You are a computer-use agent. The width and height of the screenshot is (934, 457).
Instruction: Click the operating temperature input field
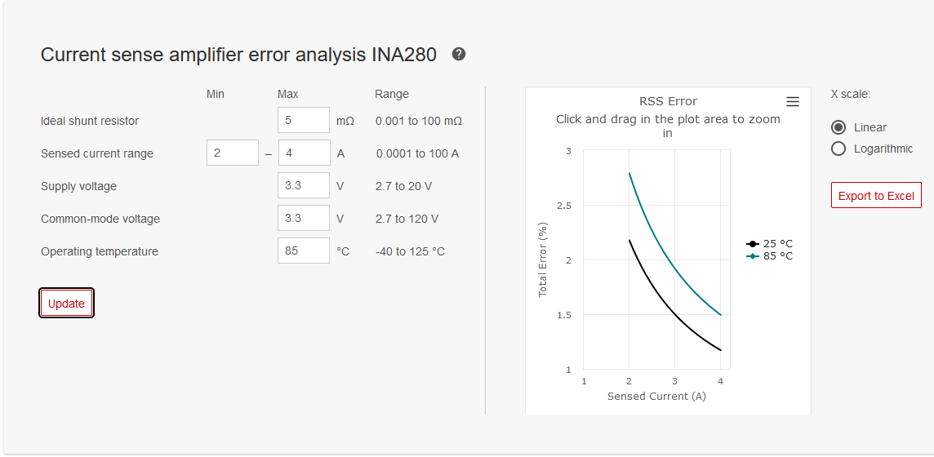303,251
